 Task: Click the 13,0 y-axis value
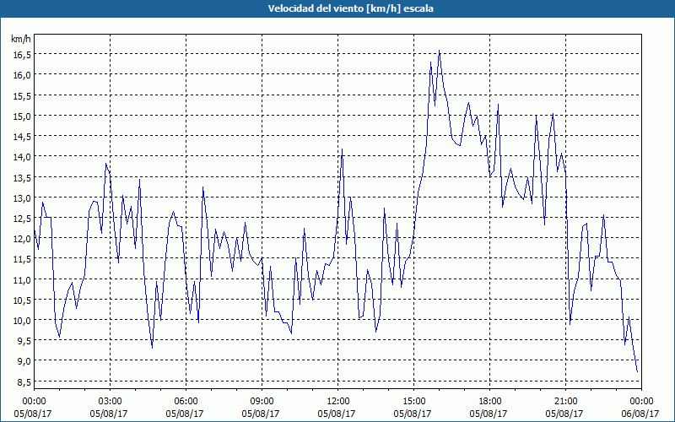pyautogui.click(x=22, y=198)
